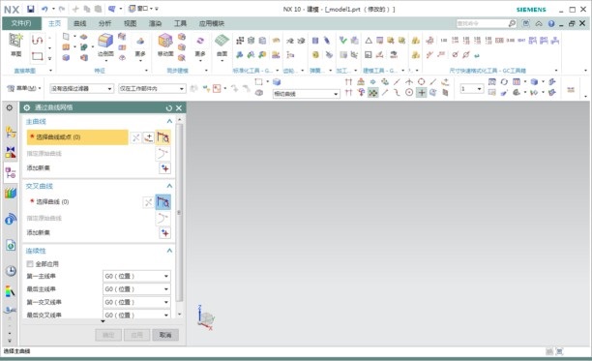Switch to the 分析 ribbon tab
The width and height of the screenshot is (592, 361).
tap(105, 23)
